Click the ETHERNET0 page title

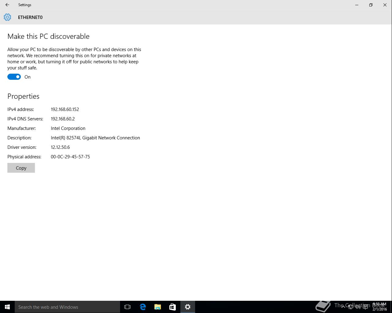click(30, 17)
